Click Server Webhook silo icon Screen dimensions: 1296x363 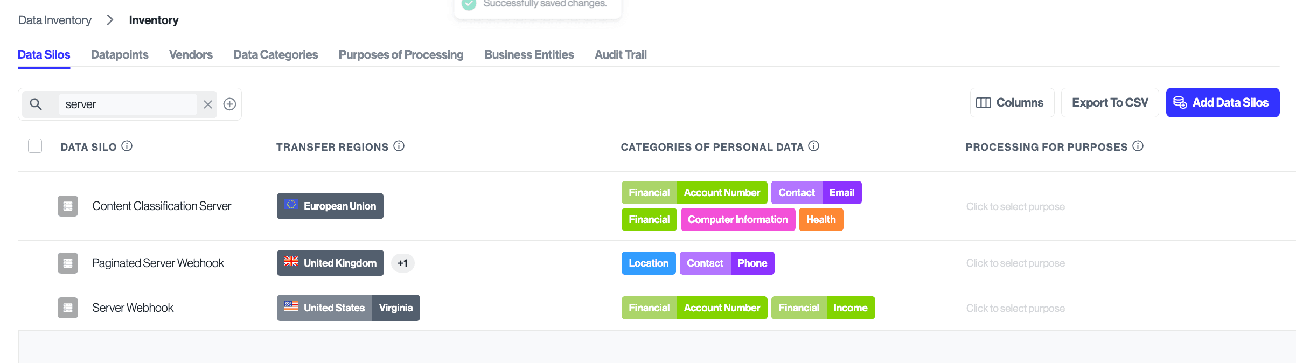(68, 308)
